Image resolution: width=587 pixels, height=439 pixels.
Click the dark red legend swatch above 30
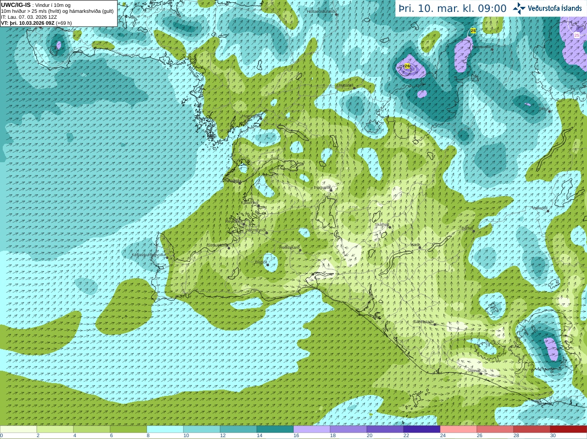(569, 429)
